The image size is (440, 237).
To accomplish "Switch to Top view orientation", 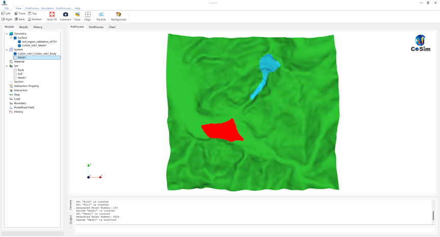I will click(x=33, y=13).
